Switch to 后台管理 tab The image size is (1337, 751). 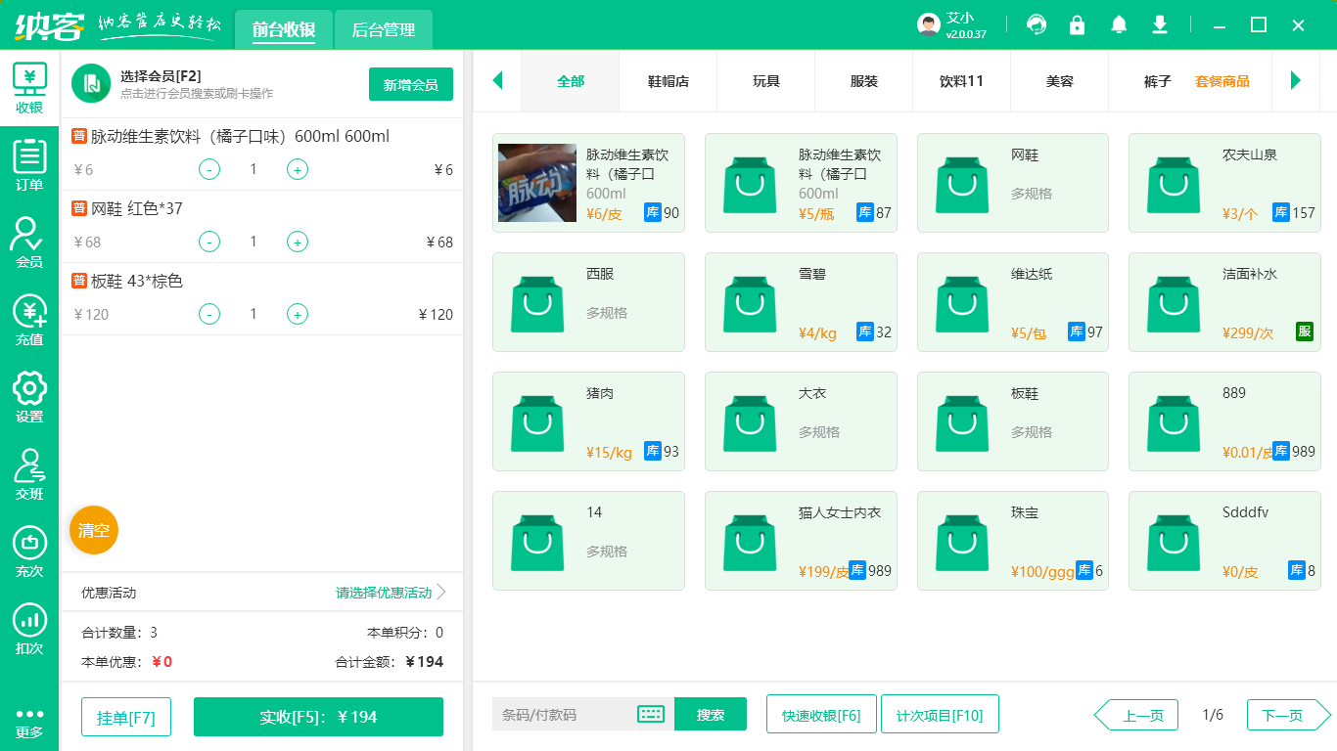384,29
